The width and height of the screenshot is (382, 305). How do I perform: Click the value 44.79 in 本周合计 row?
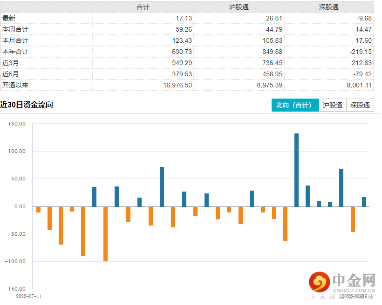(274, 29)
